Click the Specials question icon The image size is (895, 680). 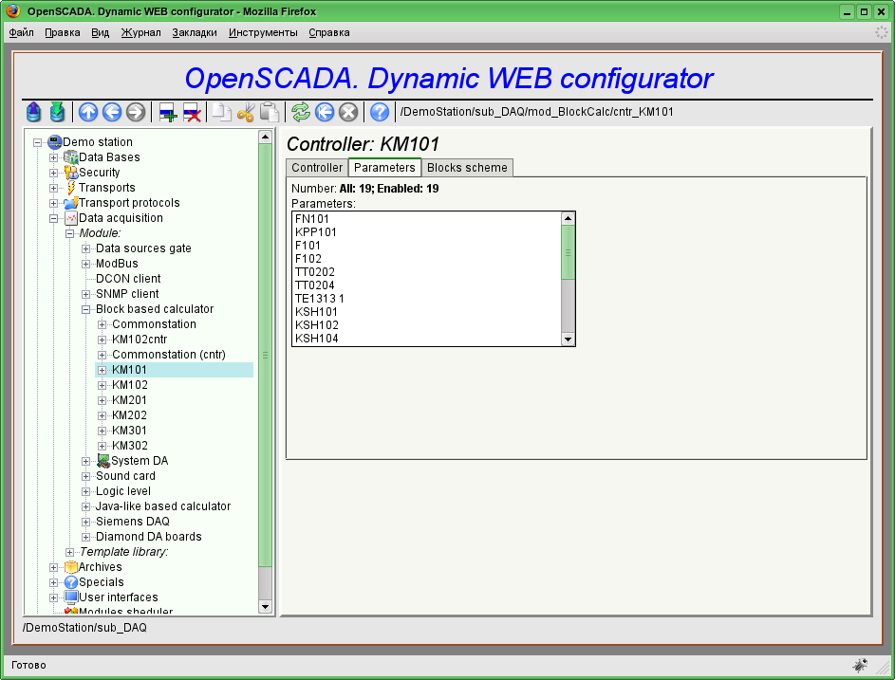[x=71, y=582]
